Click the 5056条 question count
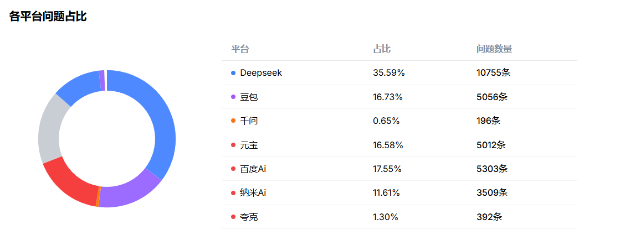 [x=491, y=97]
